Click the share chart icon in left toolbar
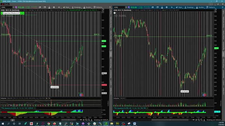 (x=40, y=7)
